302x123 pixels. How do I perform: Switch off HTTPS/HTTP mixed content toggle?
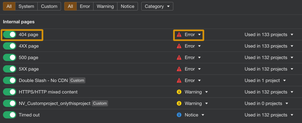coord(9,92)
